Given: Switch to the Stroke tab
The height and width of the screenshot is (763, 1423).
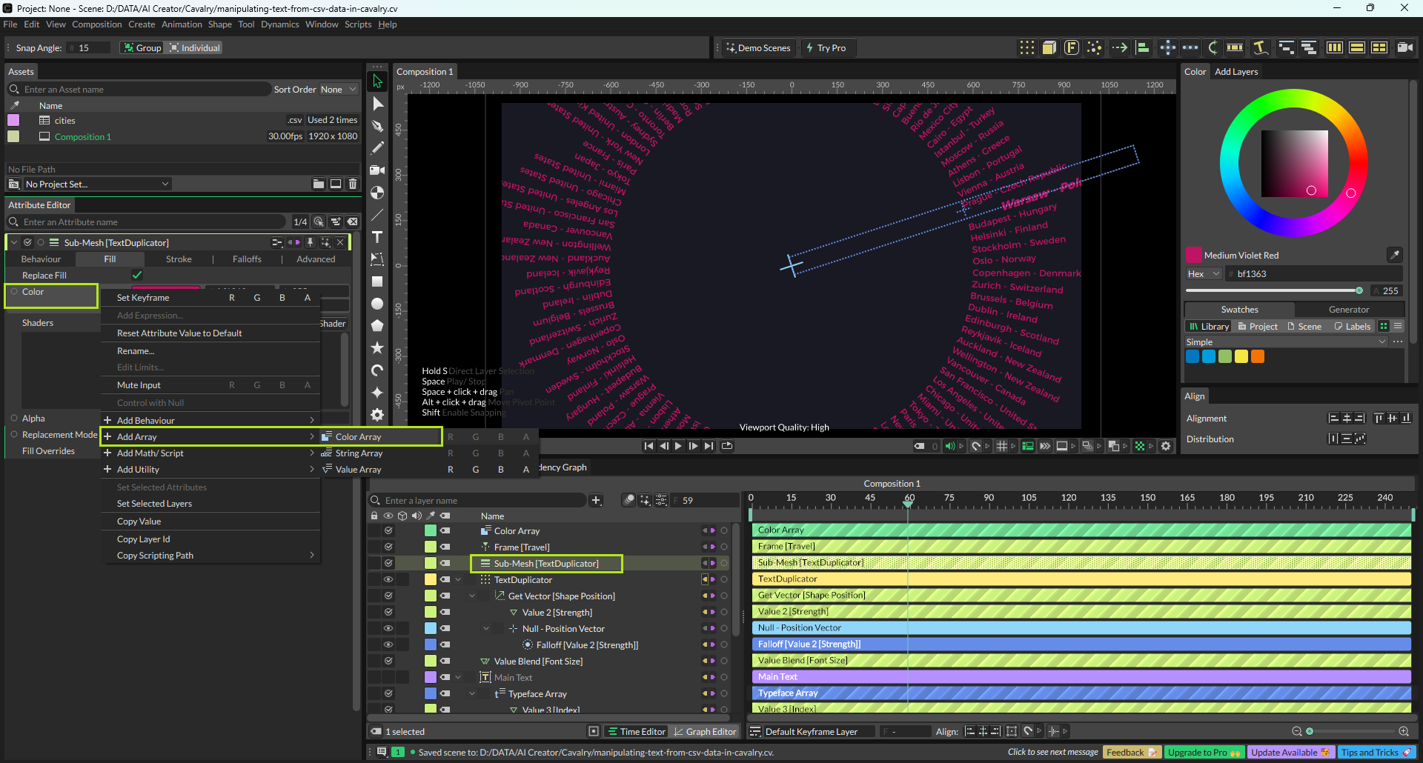Looking at the screenshot, I should [179, 259].
